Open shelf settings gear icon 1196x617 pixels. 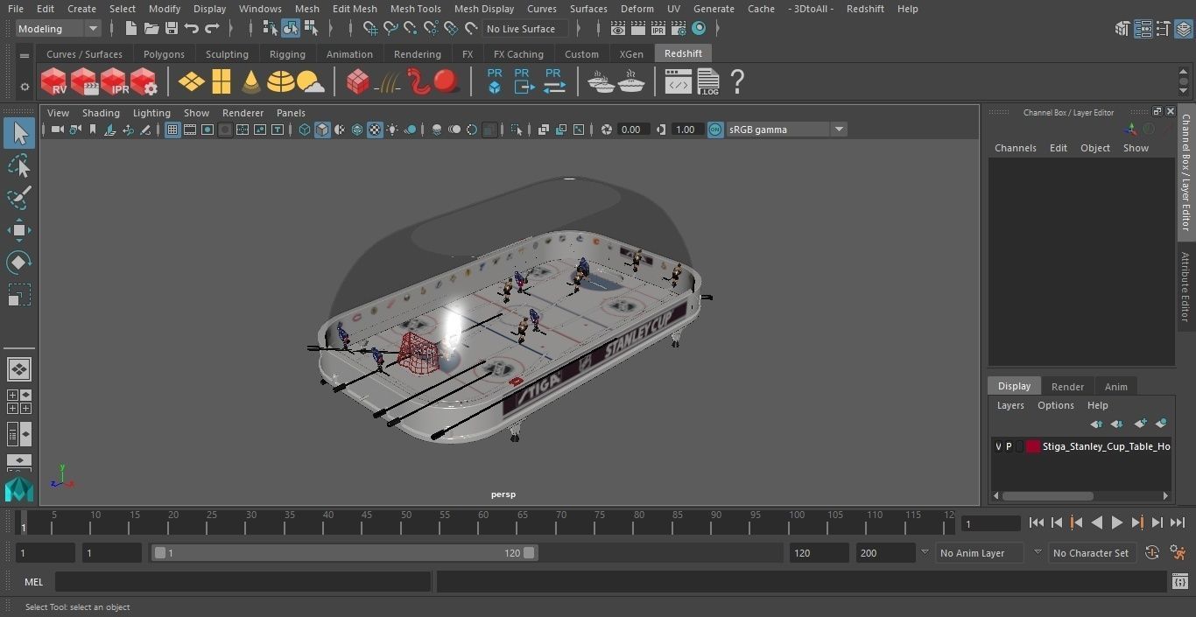(25, 86)
